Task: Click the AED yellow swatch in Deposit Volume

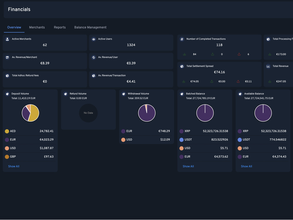Action: pyautogui.click(x=7, y=131)
